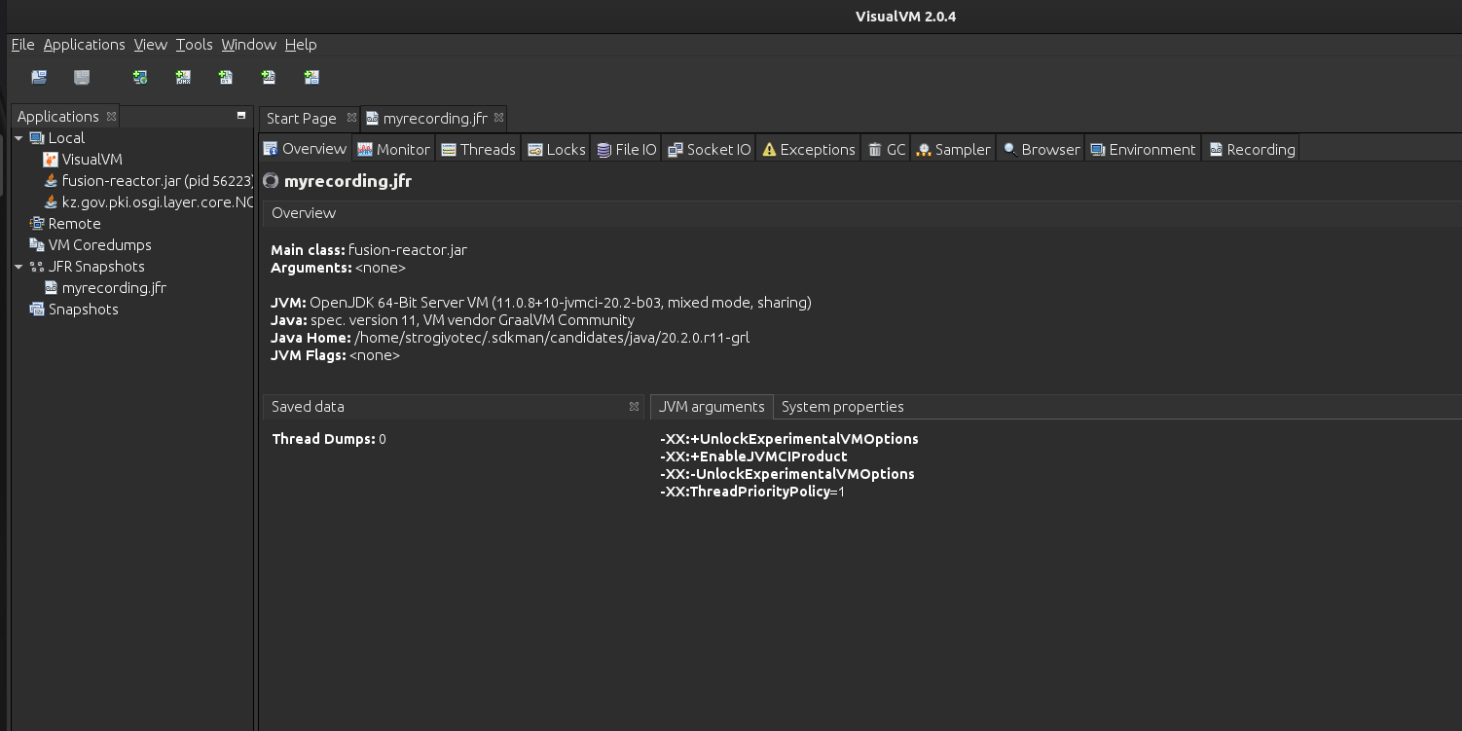Open the Locks tab
Viewport: 1462px width, 731px height.
coord(557,149)
